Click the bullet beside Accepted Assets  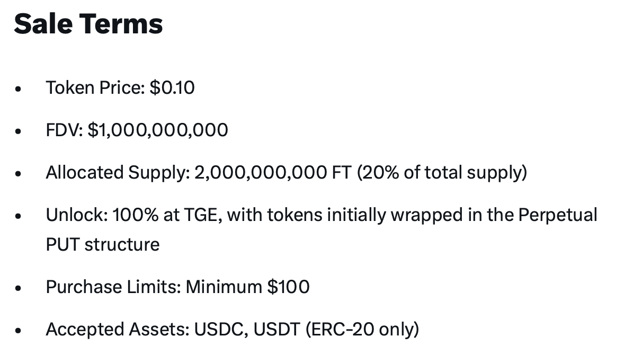[x=19, y=331]
